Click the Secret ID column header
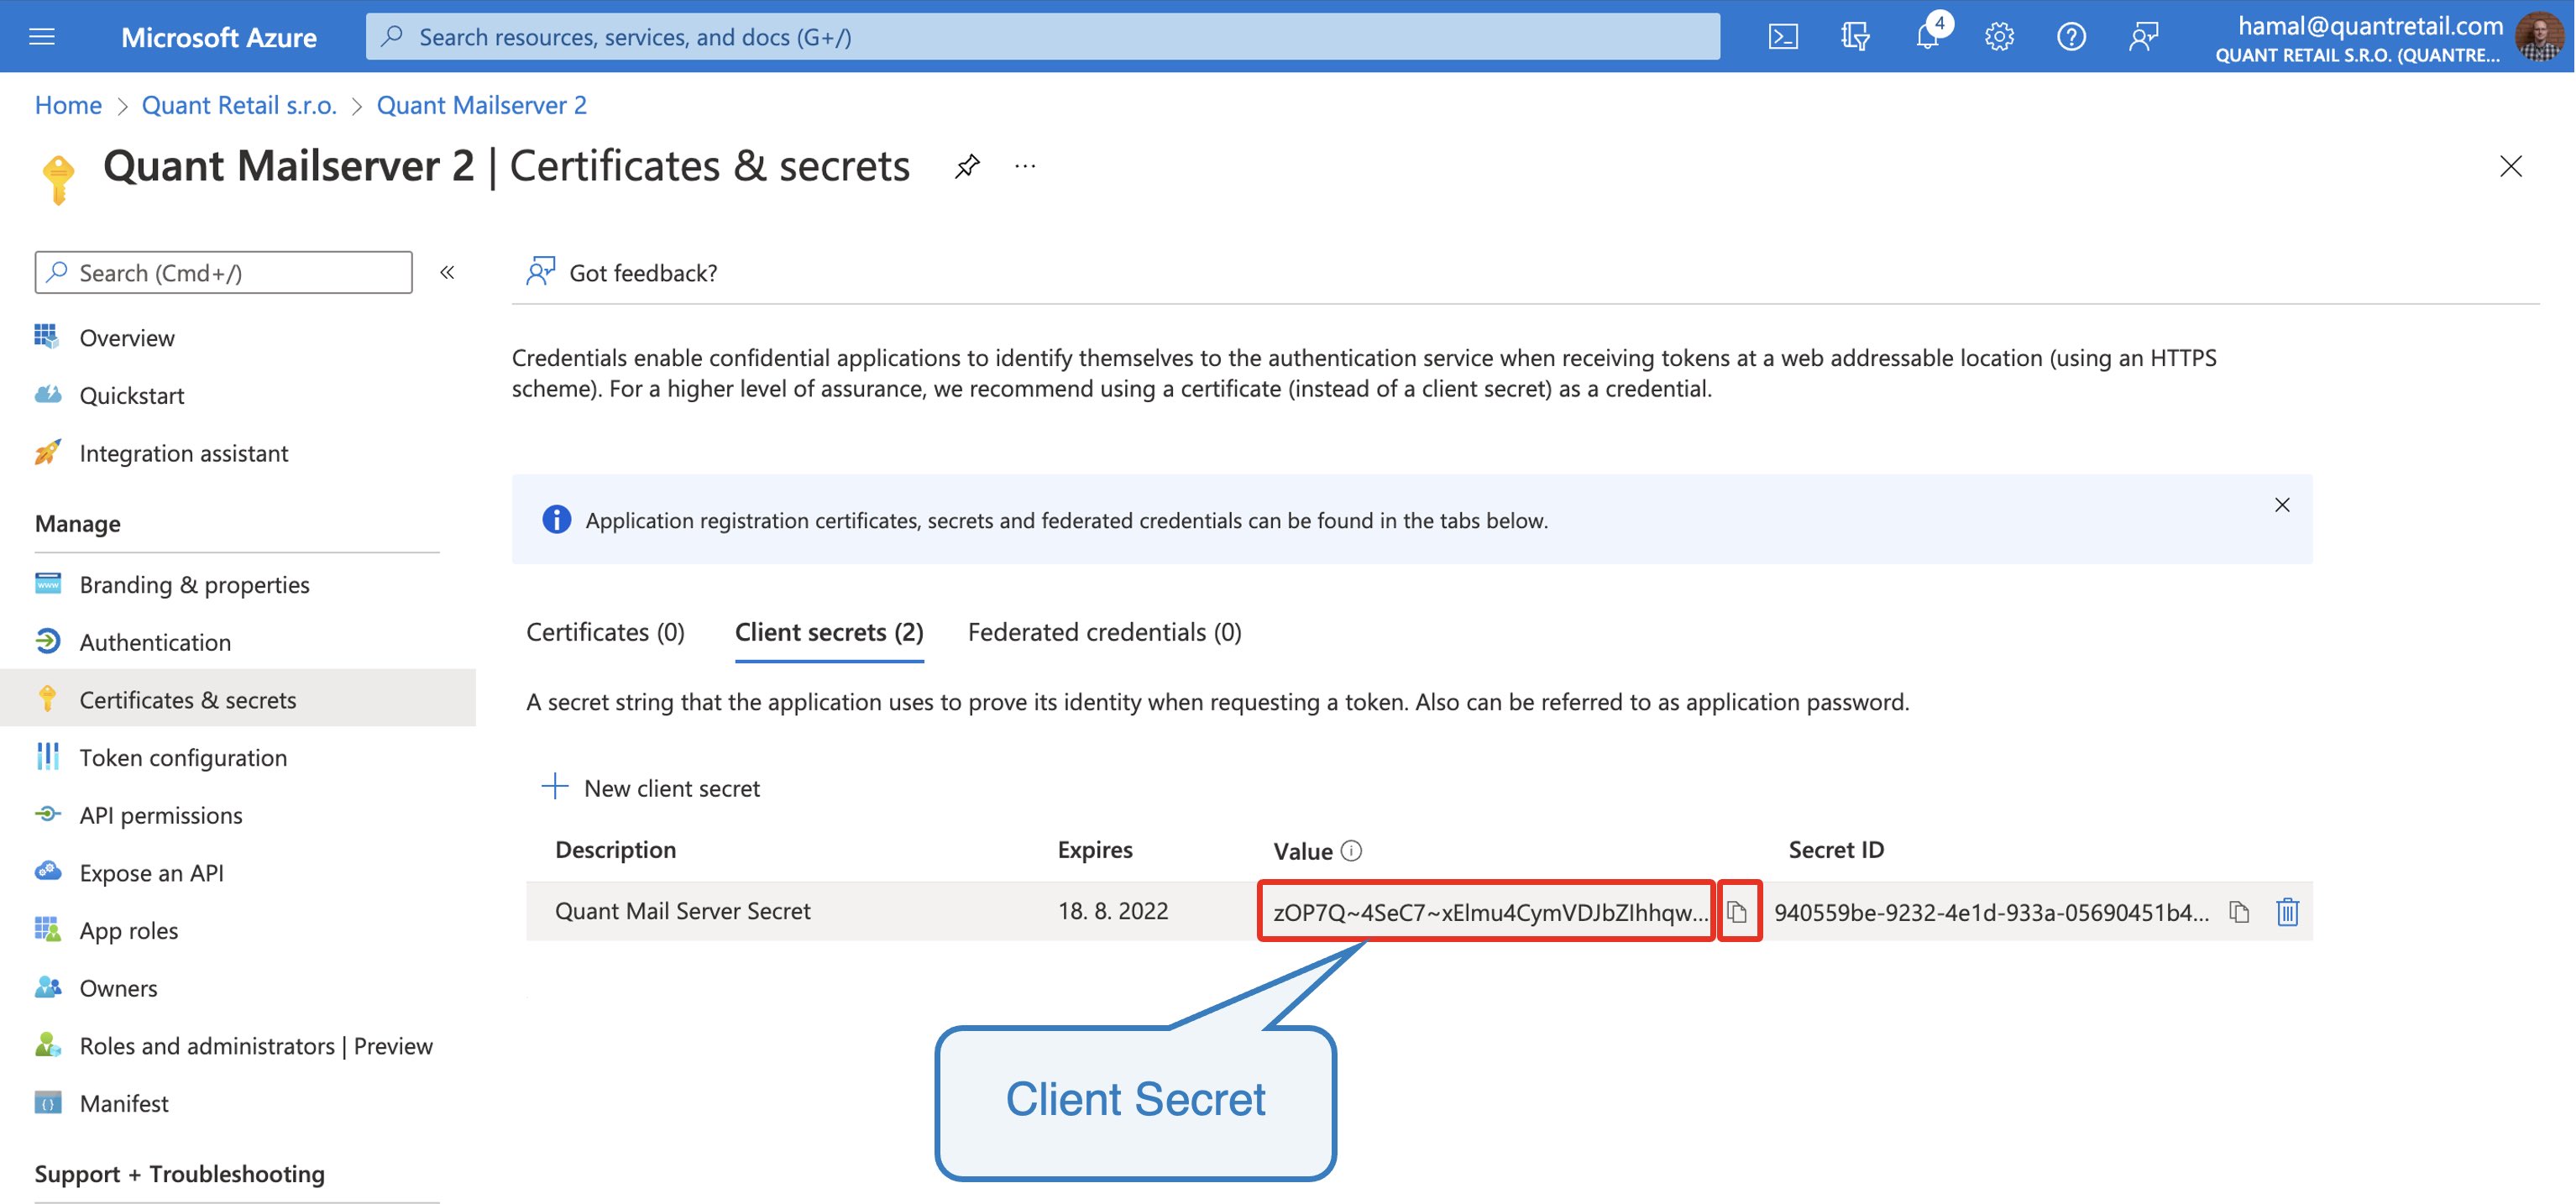Image resolution: width=2576 pixels, height=1204 pixels. point(1836,850)
